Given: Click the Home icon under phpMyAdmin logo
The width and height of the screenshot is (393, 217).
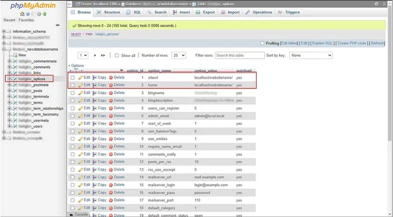Looking at the screenshot, I should click(x=22, y=14).
